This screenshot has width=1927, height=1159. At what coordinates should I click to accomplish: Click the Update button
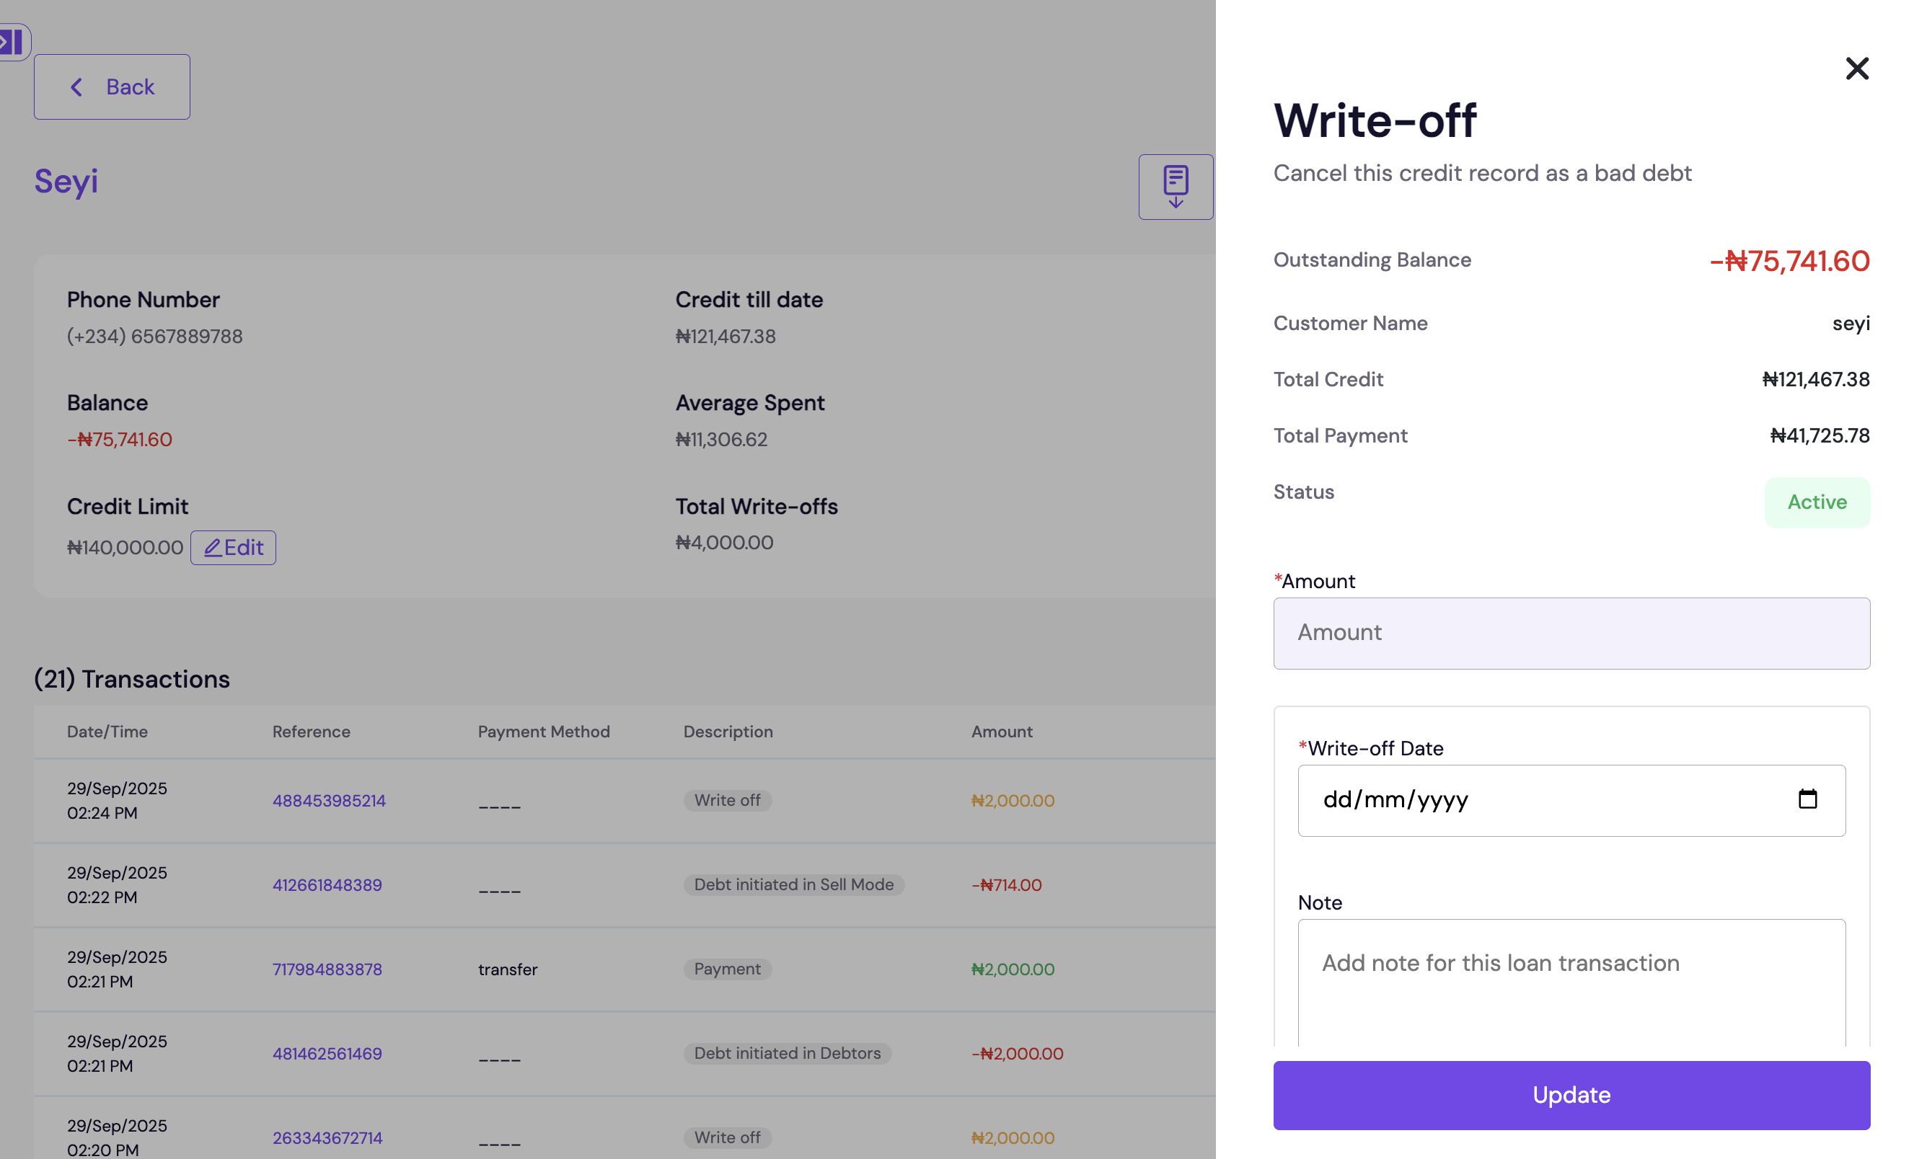point(1571,1095)
